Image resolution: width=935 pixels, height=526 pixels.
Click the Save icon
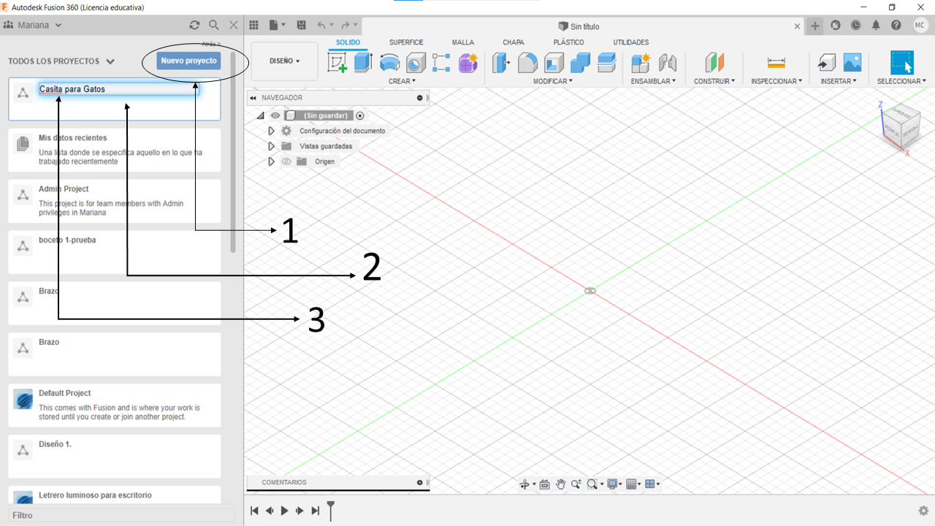coord(301,25)
